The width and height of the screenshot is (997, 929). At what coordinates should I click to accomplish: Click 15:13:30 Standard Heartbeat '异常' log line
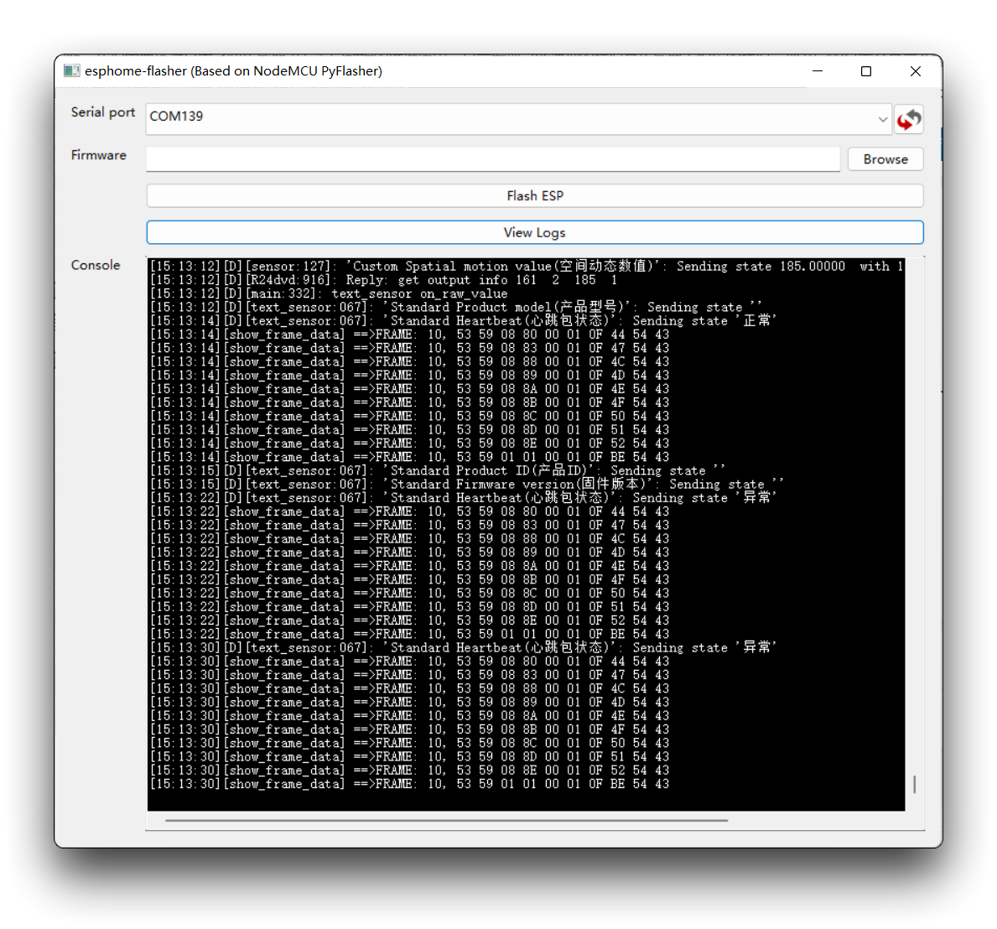(x=463, y=648)
